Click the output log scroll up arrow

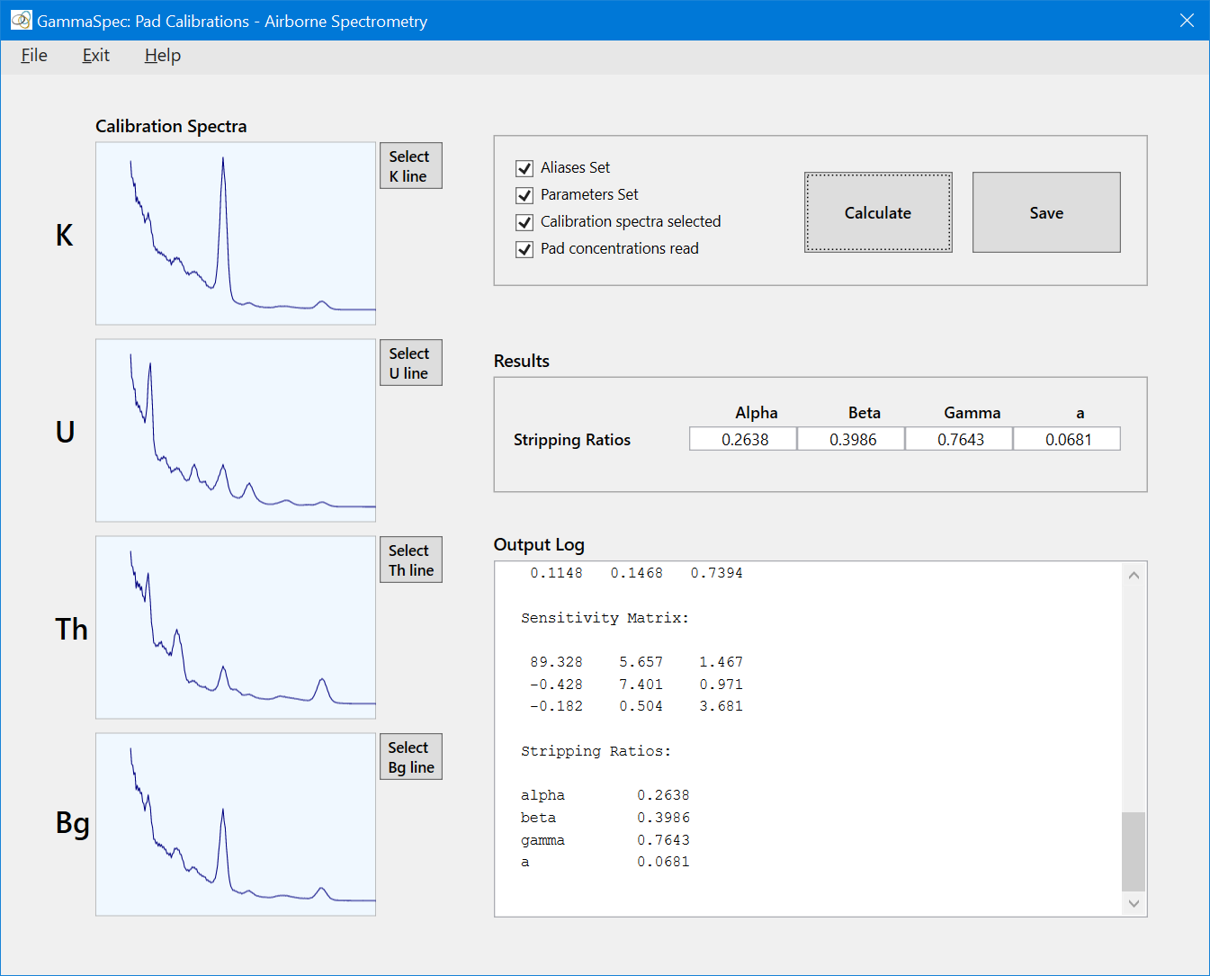[x=1134, y=575]
